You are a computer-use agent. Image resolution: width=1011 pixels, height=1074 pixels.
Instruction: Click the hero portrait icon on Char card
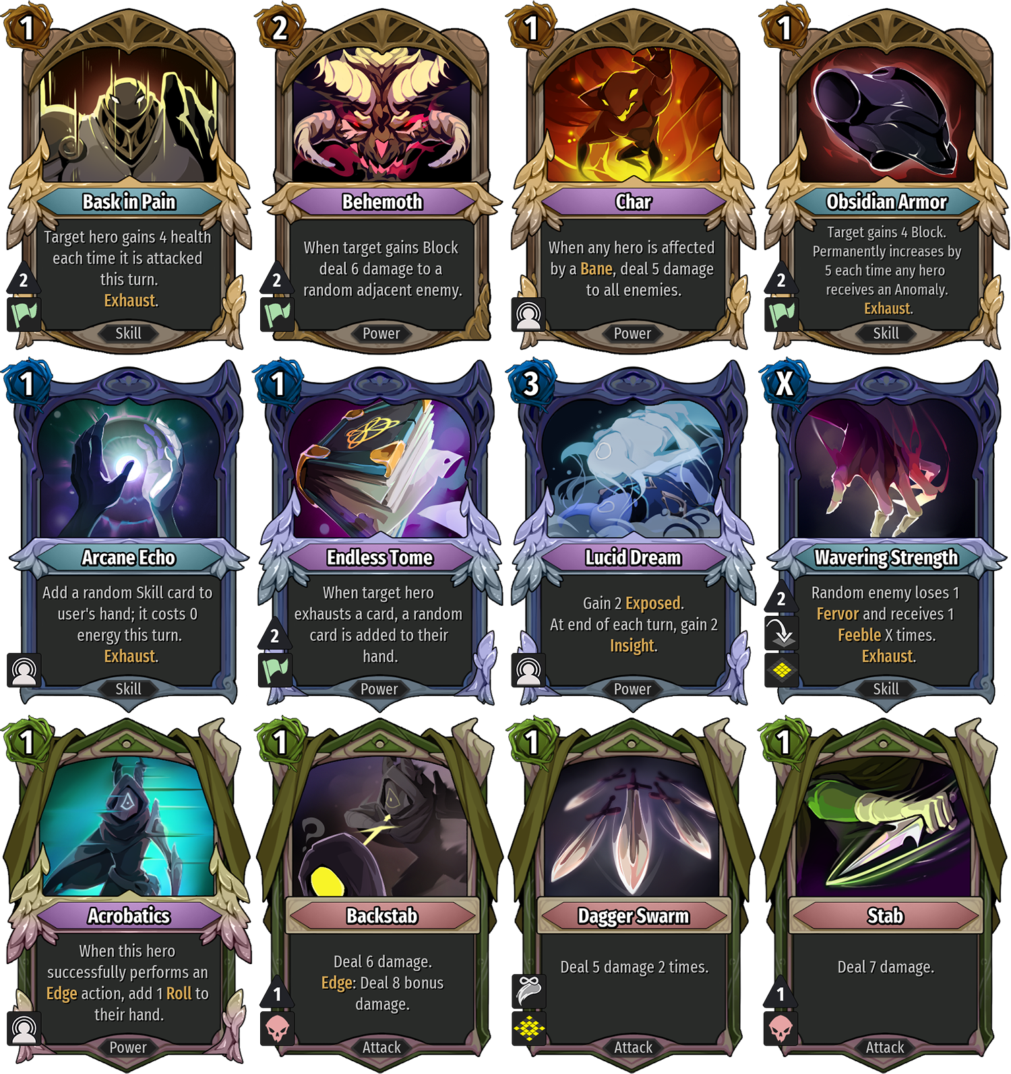tap(528, 314)
